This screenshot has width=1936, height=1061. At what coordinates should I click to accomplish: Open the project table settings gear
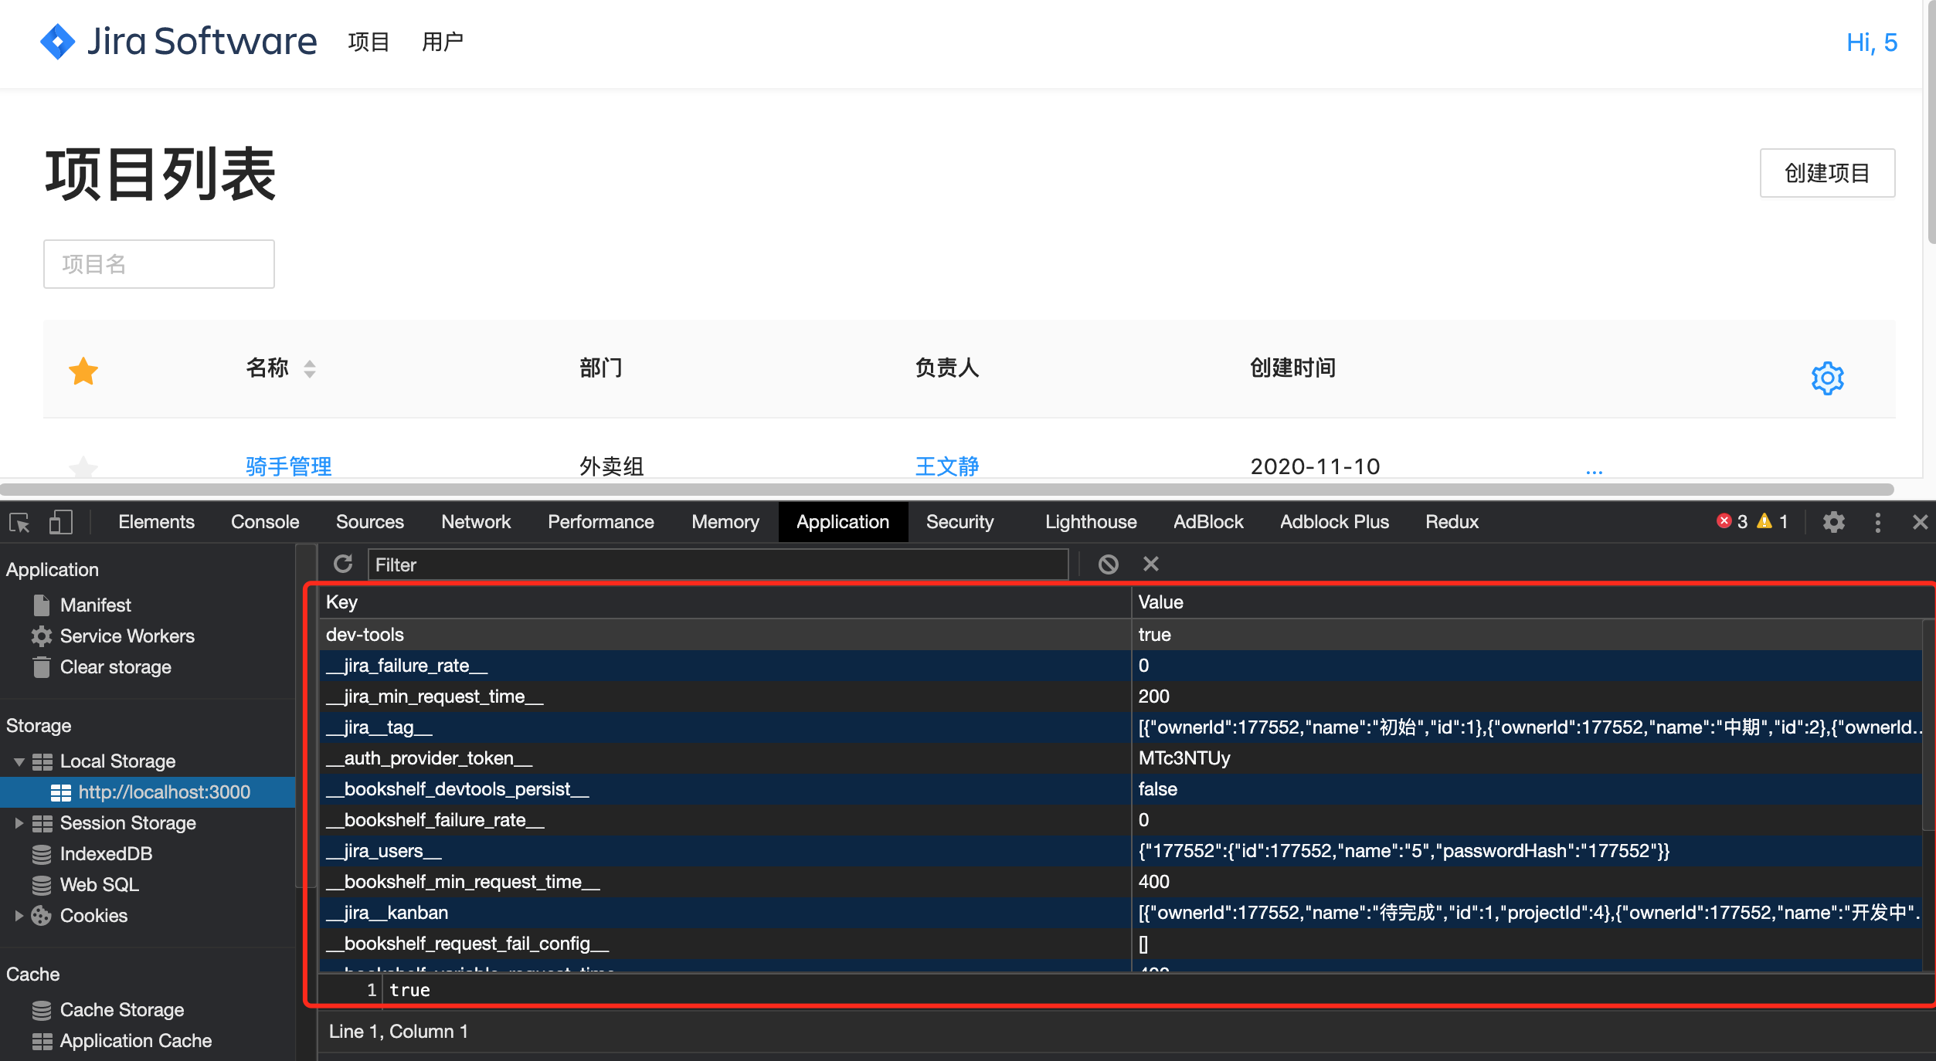pos(1827,378)
